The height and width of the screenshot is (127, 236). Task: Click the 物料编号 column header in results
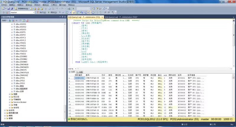click(79, 75)
